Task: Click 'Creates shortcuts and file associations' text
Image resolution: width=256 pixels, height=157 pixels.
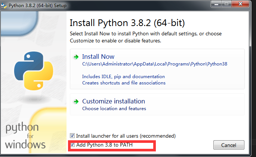Action: 124,83
